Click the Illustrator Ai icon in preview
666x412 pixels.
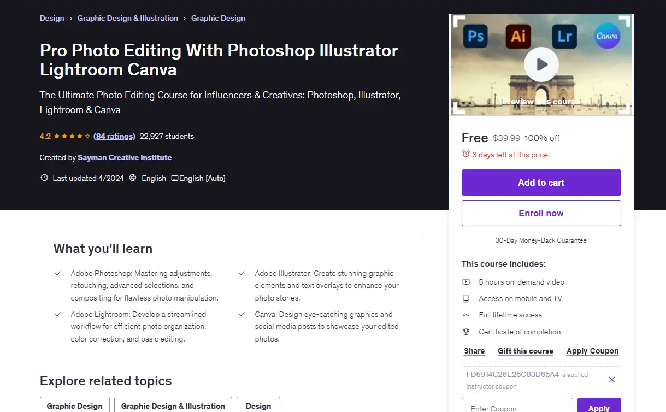click(518, 37)
